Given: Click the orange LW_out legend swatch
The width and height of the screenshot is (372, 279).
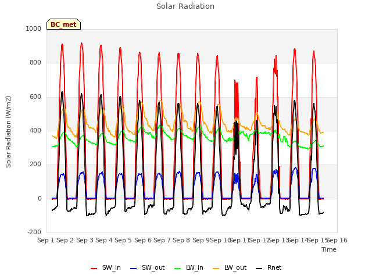Looking at the screenshot, I should [x=216, y=269].
